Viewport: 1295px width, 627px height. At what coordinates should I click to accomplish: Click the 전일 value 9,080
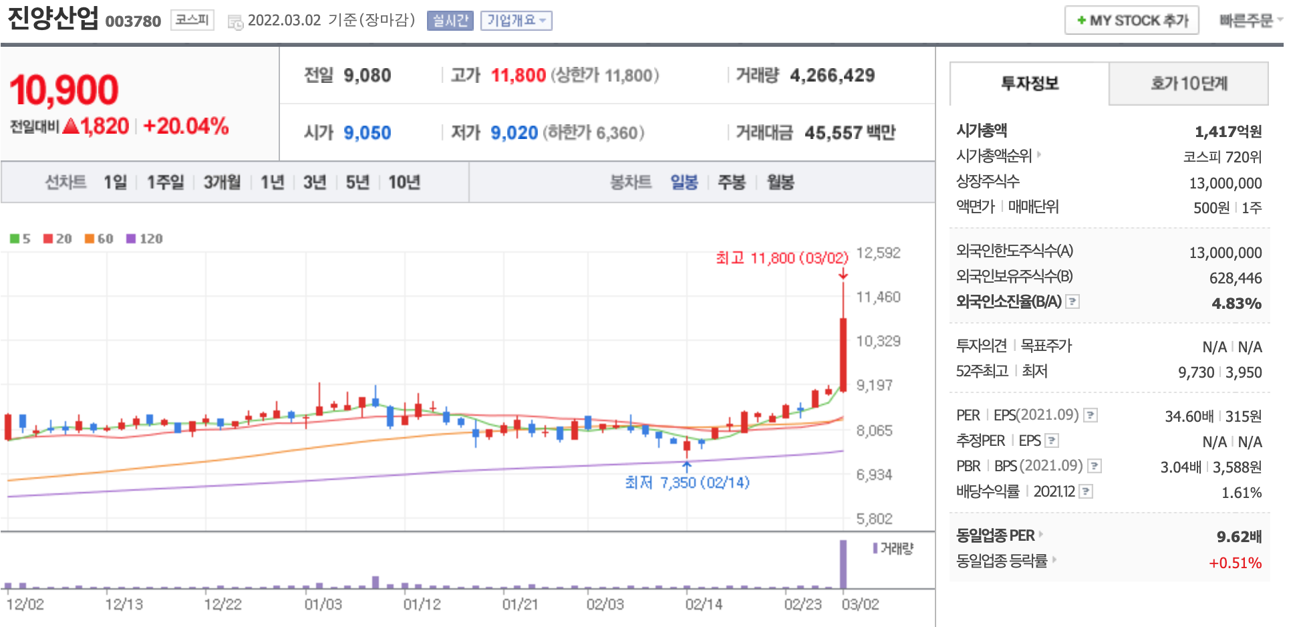368,76
